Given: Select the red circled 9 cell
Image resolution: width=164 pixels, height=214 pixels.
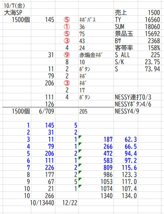Looking at the screenshot, I should 67,55.
